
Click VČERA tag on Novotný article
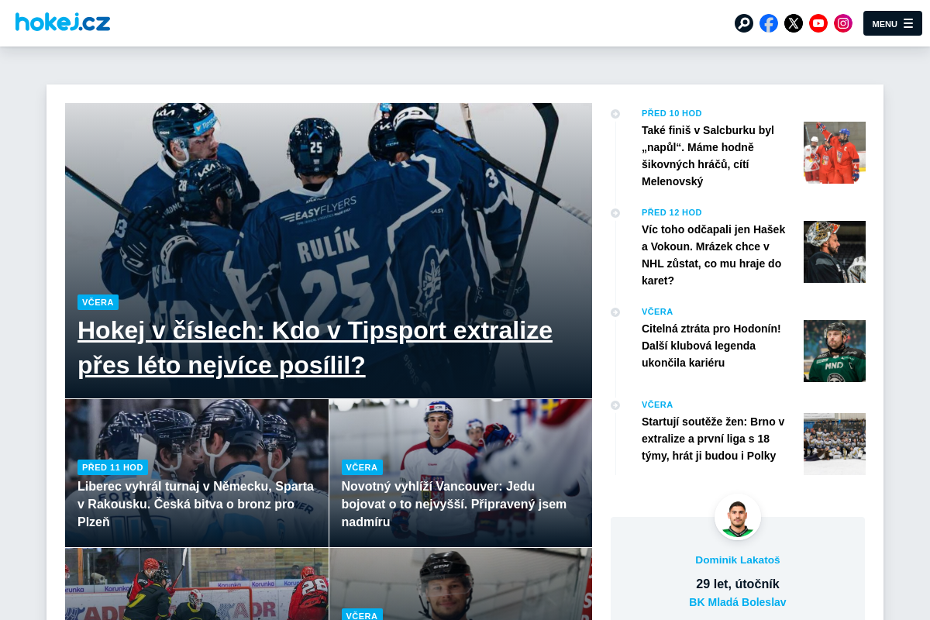(x=362, y=467)
